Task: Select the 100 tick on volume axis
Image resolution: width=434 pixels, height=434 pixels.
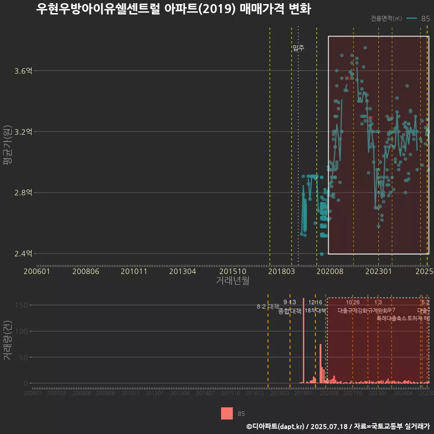Action: click(x=21, y=331)
